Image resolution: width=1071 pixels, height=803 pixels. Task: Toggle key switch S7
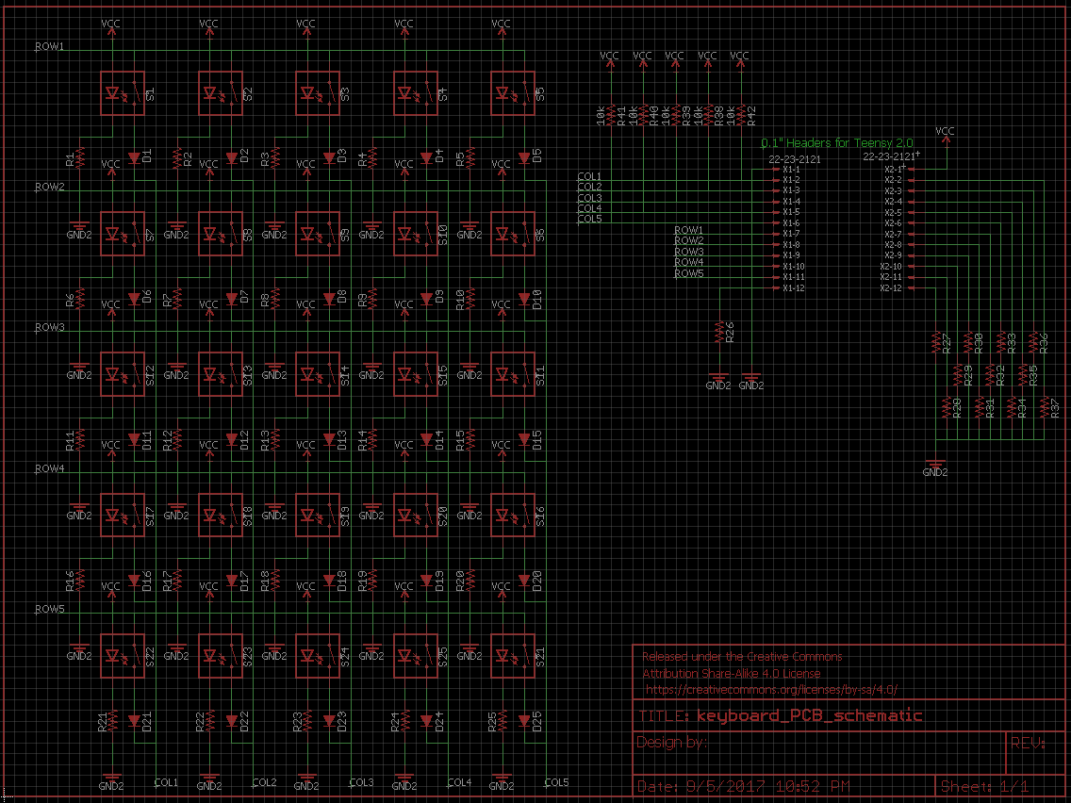122,233
